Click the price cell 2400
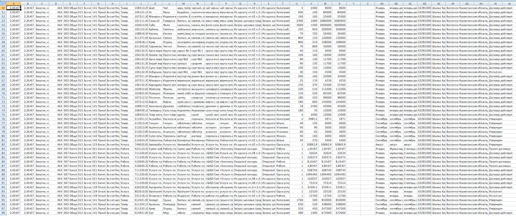The image size is (516, 216). point(311,7)
